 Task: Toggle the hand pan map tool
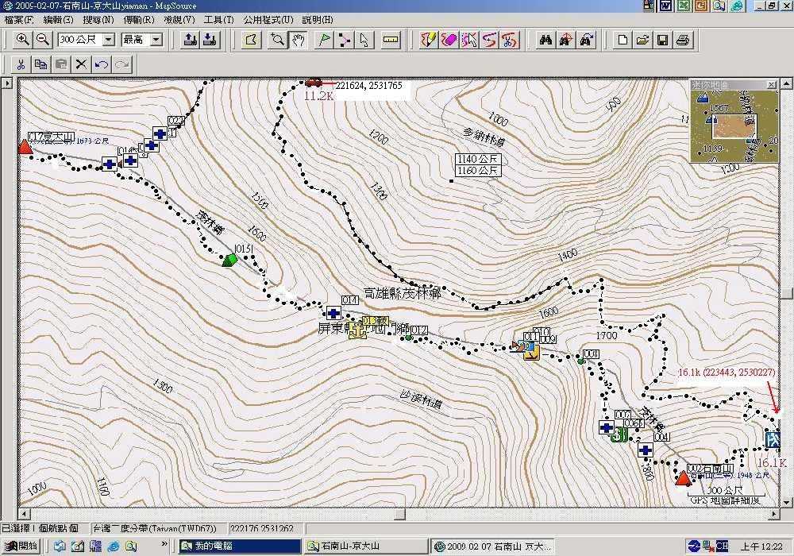[x=299, y=39]
